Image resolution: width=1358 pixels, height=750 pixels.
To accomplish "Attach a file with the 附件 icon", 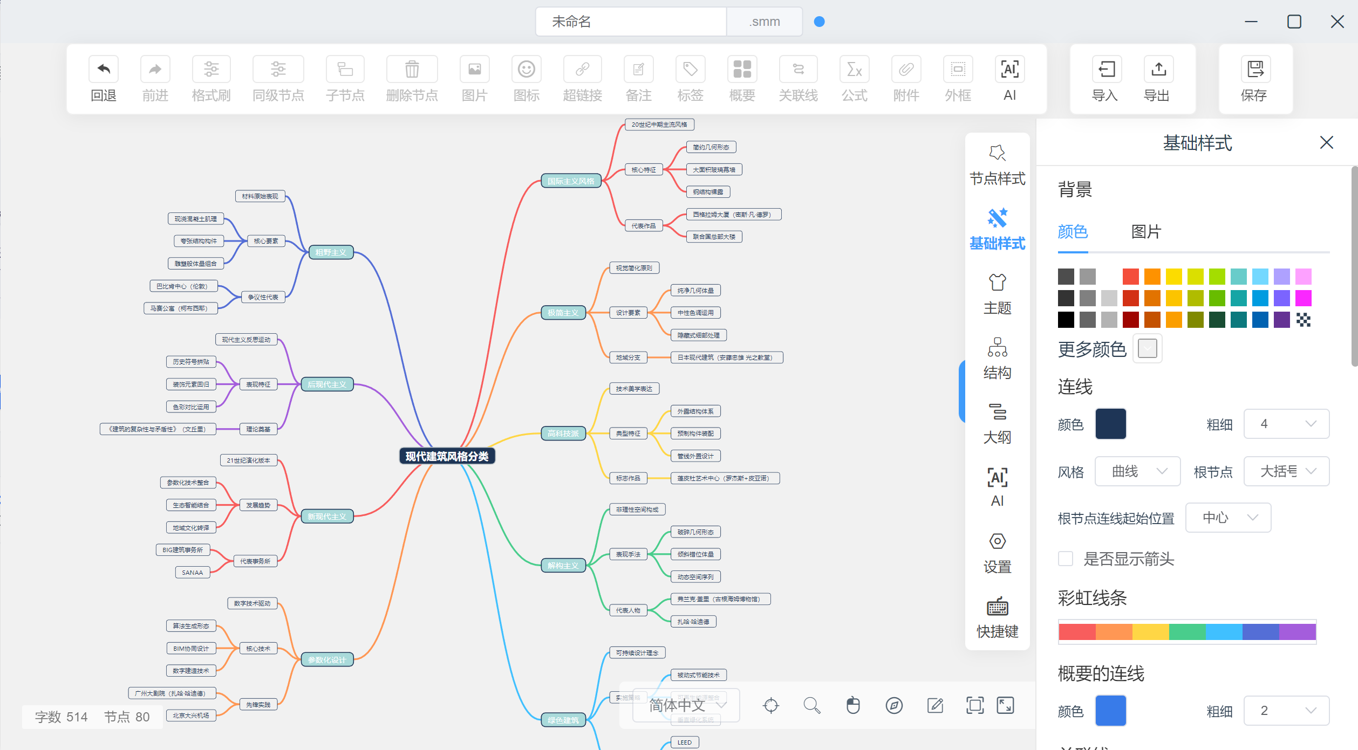I will coord(906,79).
